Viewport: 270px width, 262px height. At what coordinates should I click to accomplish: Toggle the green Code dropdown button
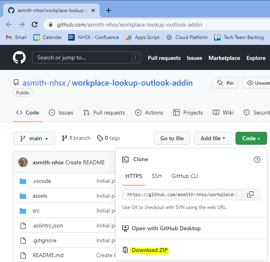click(x=251, y=138)
